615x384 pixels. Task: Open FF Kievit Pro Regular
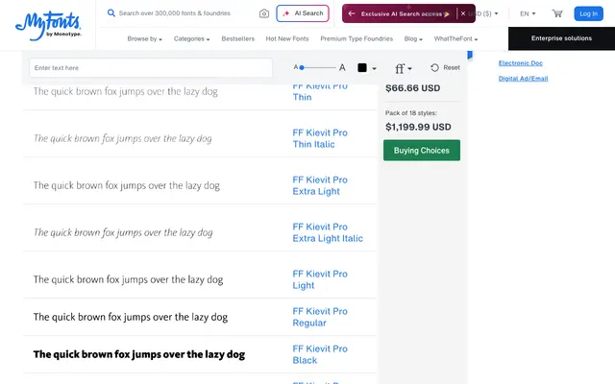point(320,317)
